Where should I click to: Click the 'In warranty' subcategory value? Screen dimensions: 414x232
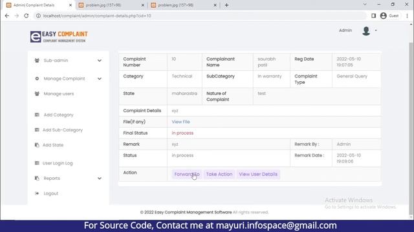(270, 76)
